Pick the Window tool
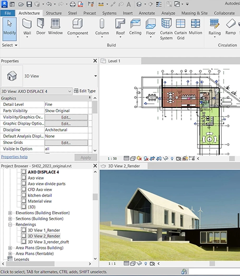240x276 pixels. pyautogui.click(x=55, y=26)
